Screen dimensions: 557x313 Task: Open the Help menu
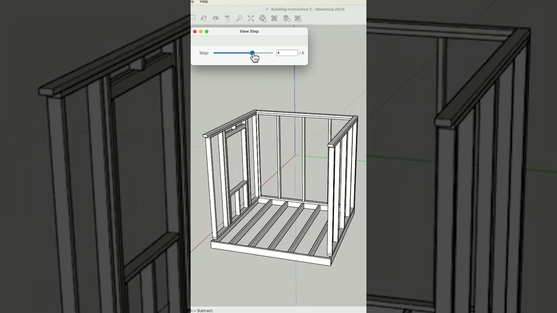click(x=203, y=2)
